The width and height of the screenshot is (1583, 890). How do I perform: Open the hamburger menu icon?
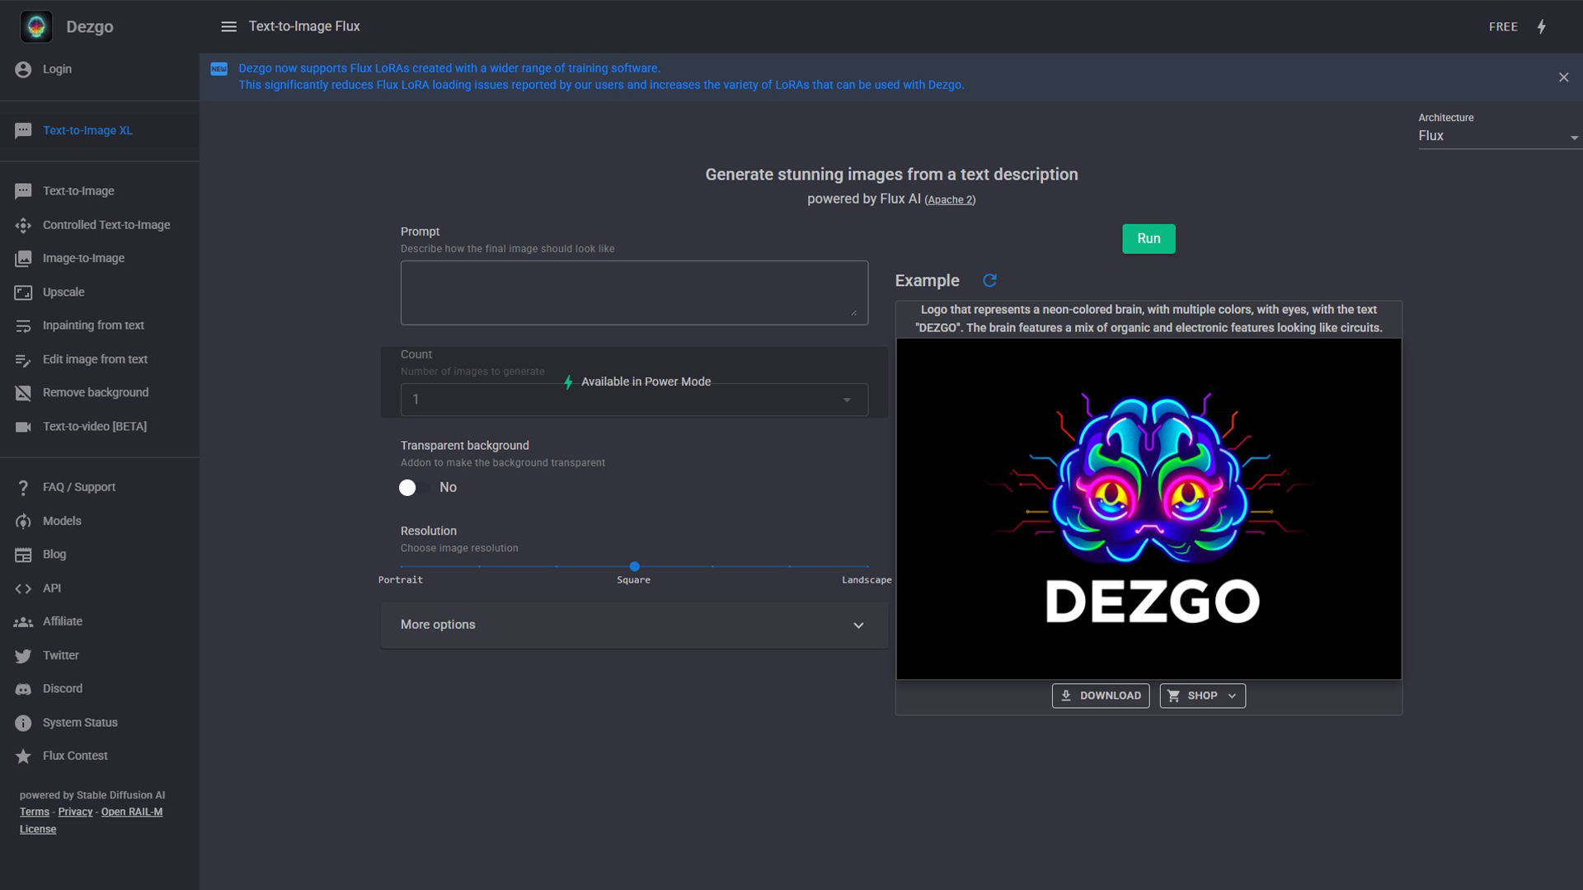[229, 26]
